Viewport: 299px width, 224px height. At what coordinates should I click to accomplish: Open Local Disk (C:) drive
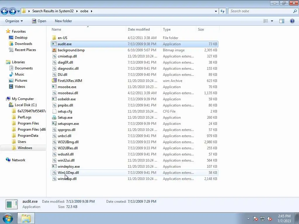26,105
